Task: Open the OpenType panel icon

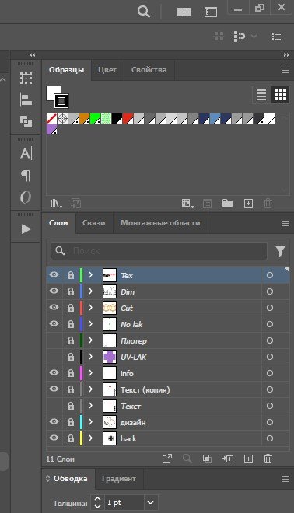Action: (x=26, y=197)
